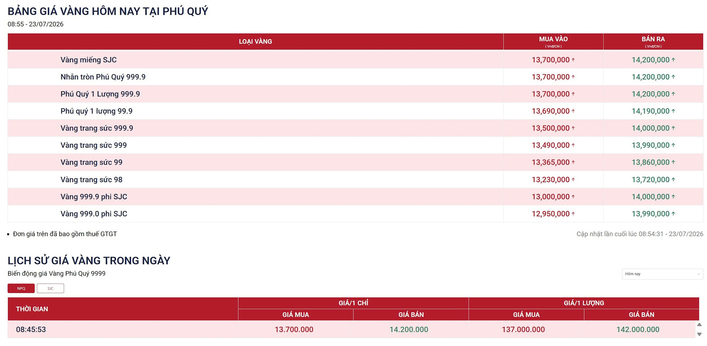Select 'Phú Quý 1 Lượng 999.9' label
Image resolution: width=707 pixels, height=346 pixels.
click(100, 94)
